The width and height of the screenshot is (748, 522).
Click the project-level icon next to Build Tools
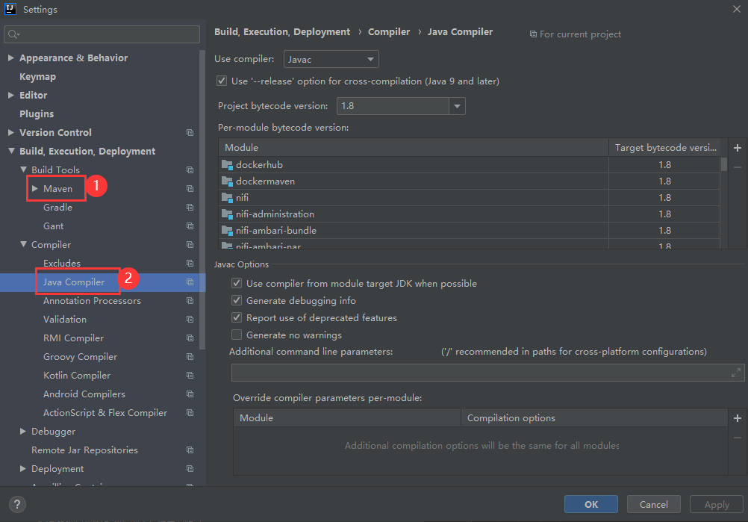point(190,170)
